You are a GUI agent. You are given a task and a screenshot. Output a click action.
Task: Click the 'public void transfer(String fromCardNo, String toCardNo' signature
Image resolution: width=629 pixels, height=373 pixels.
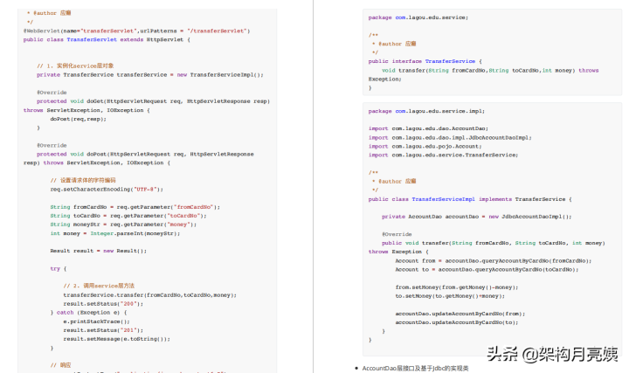click(x=494, y=243)
